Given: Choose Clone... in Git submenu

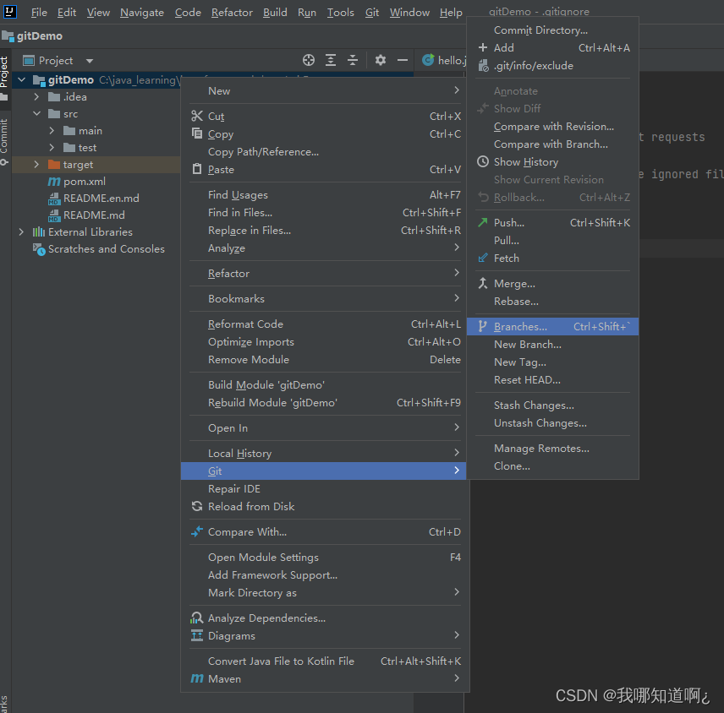Looking at the screenshot, I should [x=552, y=465].
